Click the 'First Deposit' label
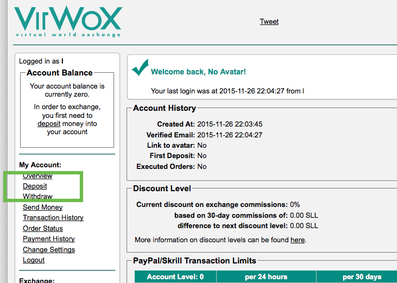397x283 pixels. coord(172,156)
